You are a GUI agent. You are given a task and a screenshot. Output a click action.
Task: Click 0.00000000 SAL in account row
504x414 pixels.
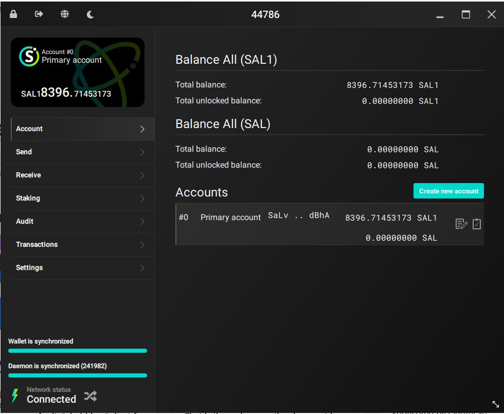click(x=402, y=238)
